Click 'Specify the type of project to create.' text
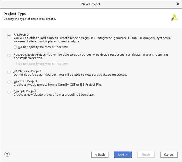 click(x=30, y=19)
